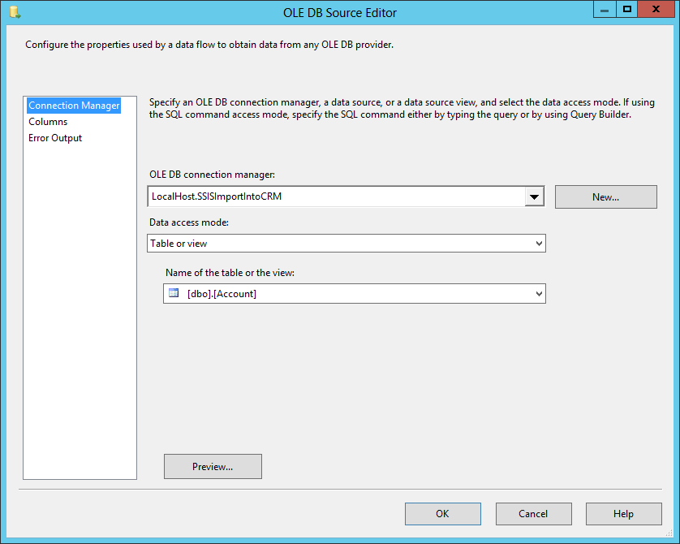The height and width of the screenshot is (544, 680).
Task: Click the connection manager dropdown arrow
Action: click(x=534, y=196)
